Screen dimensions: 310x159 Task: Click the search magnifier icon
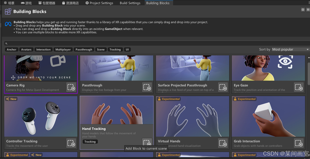click(x=6, y=43)
